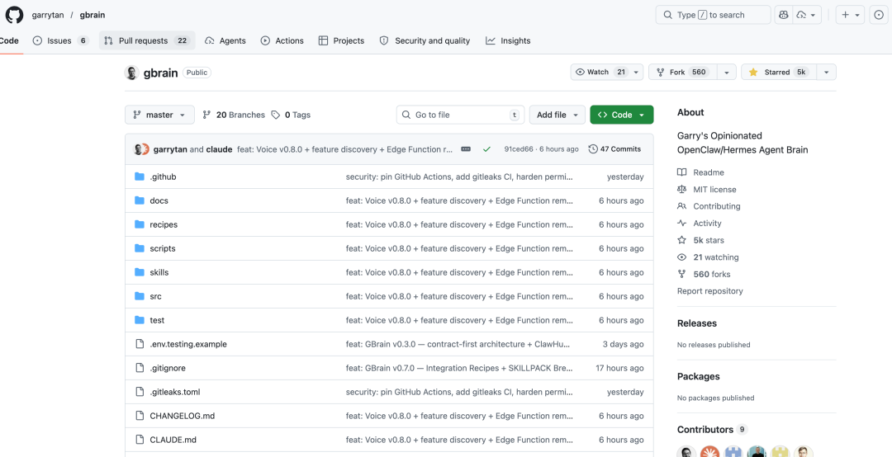Open the Packages heading link
The height and width of the screenshot is (457, 892).
coord(699,376)
